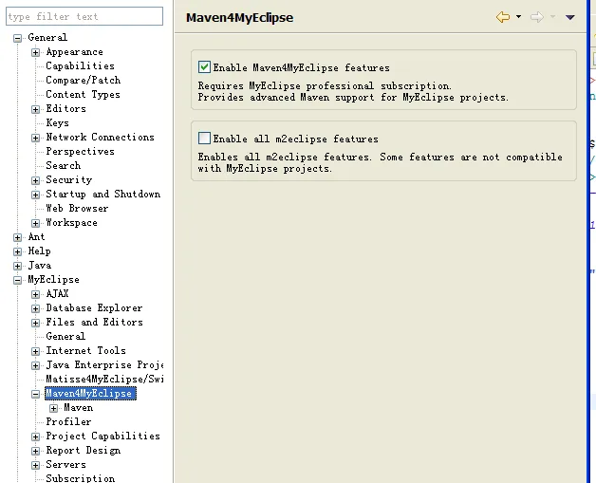Click the grayed forward navigation arrow
The image size is (596, 483).
point(537,17)
